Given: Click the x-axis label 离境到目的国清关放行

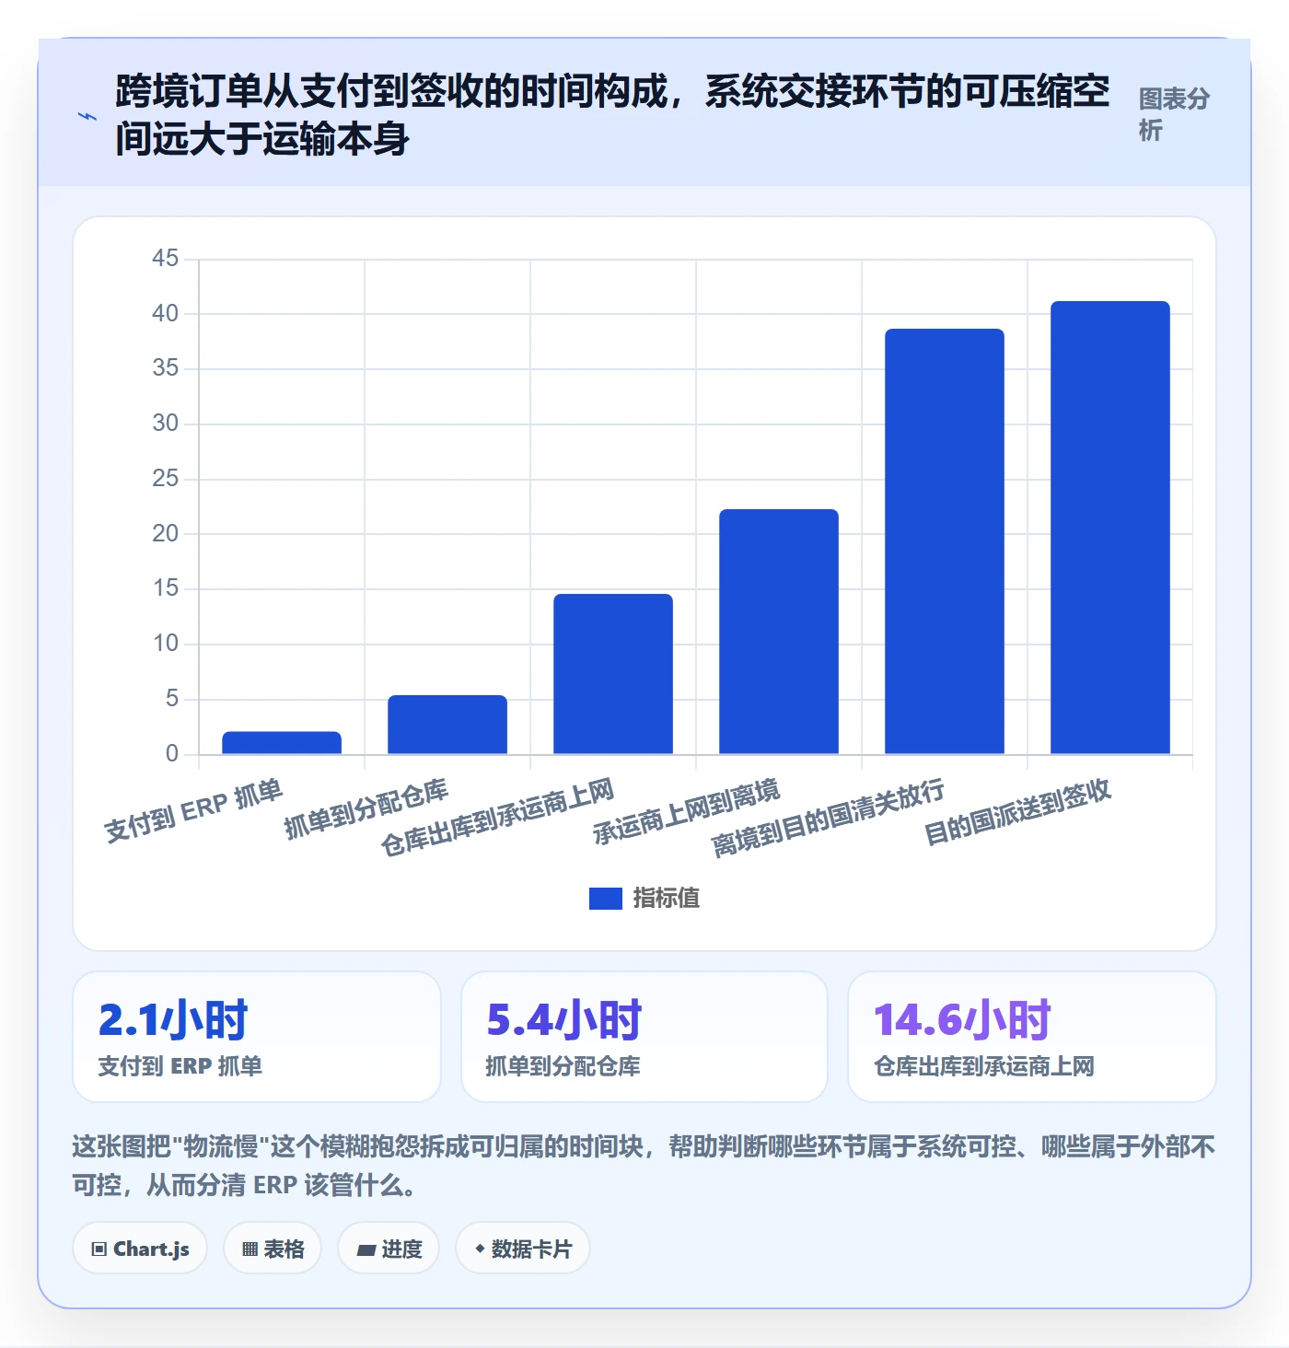Looking at the screenshot, I should pyautogui.click(x=829, y=818).
